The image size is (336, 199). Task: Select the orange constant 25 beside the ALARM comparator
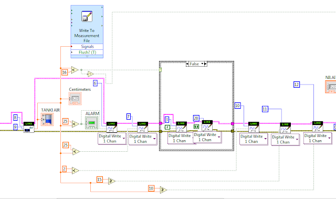[x=65, y=121]
